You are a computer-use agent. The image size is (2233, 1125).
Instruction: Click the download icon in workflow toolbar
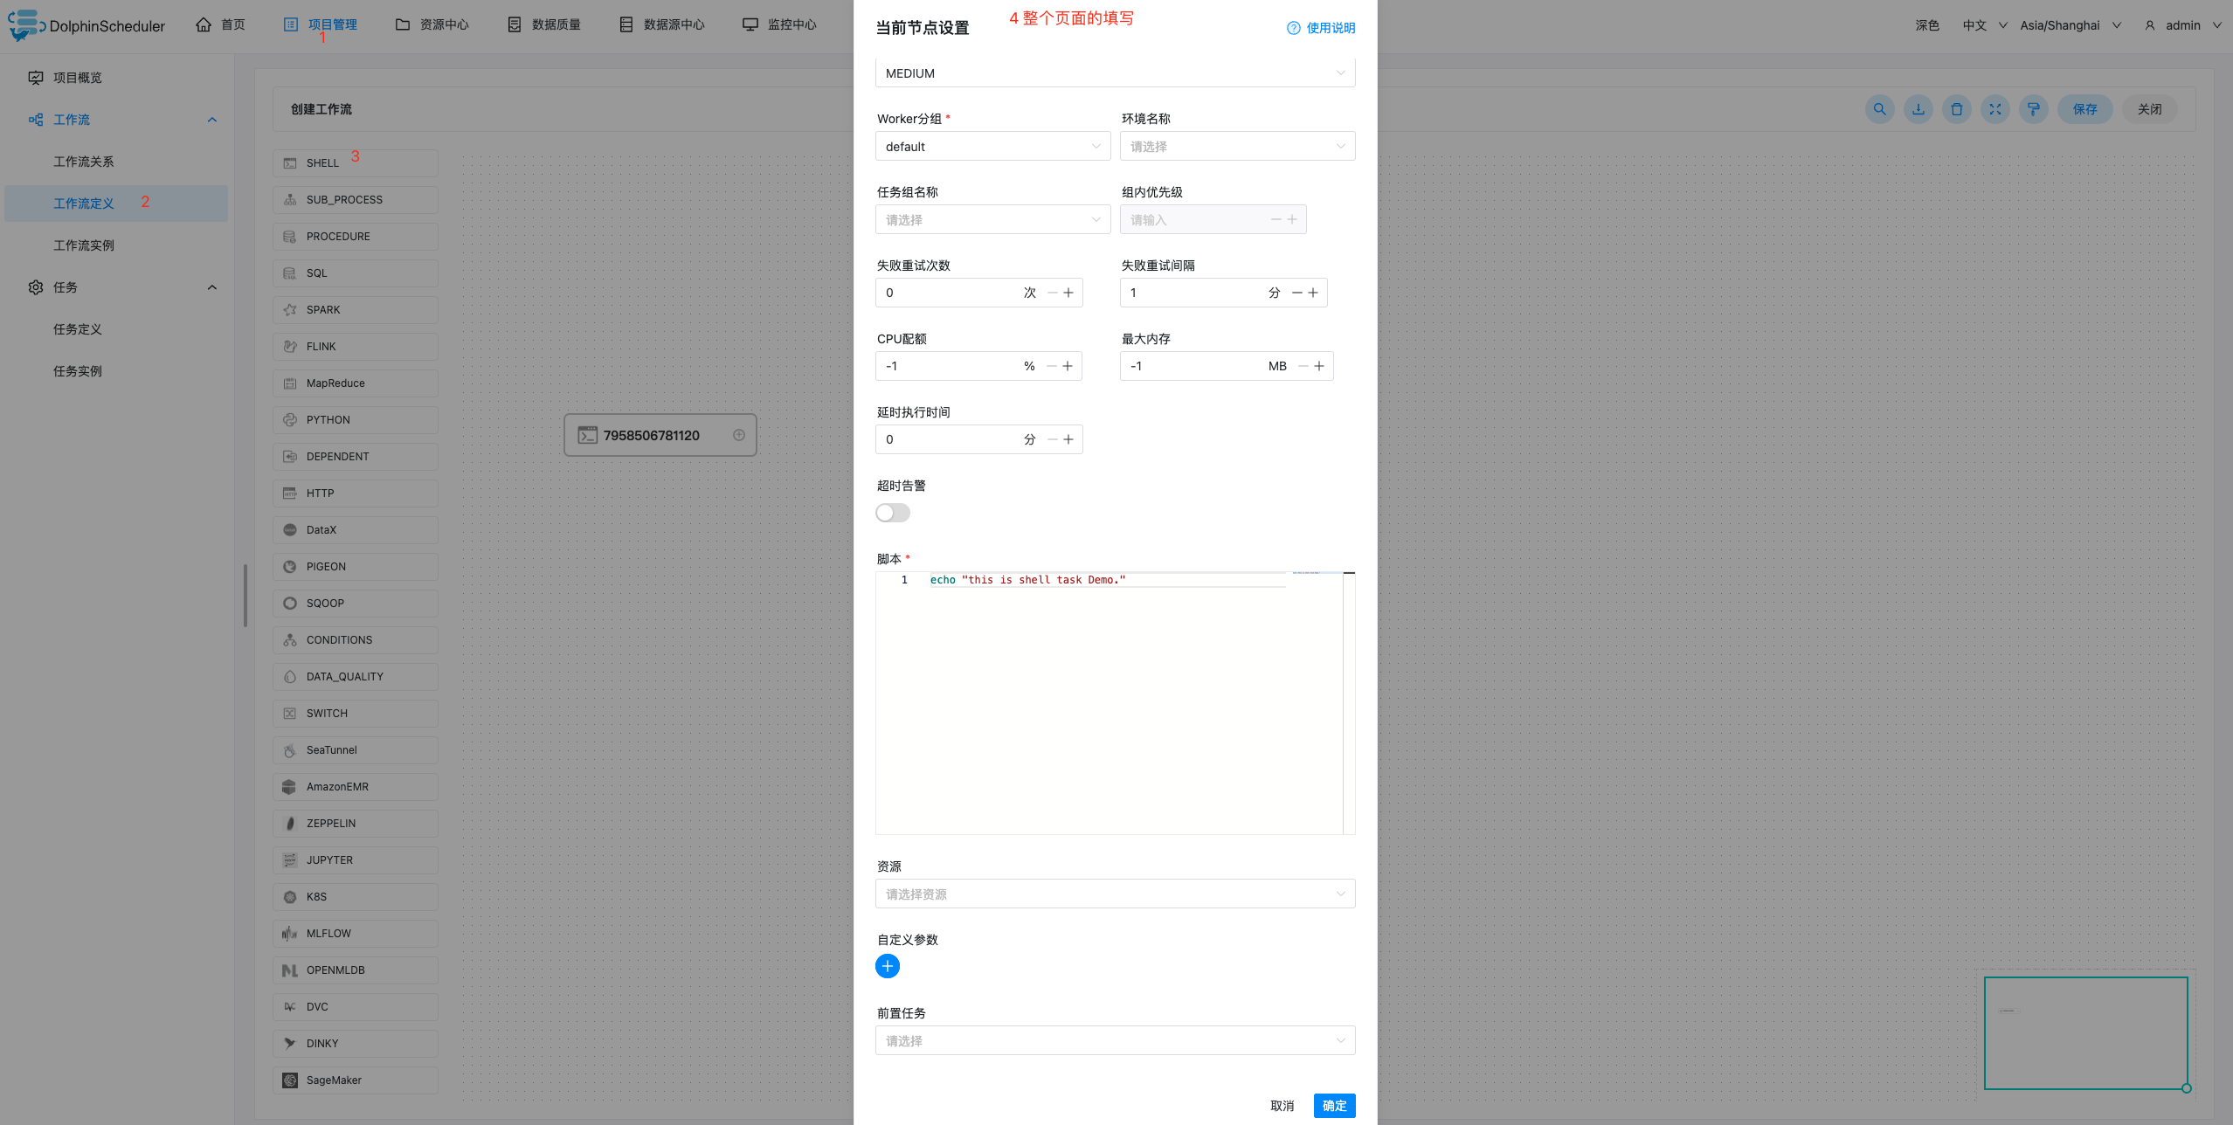click(1918, 109)
